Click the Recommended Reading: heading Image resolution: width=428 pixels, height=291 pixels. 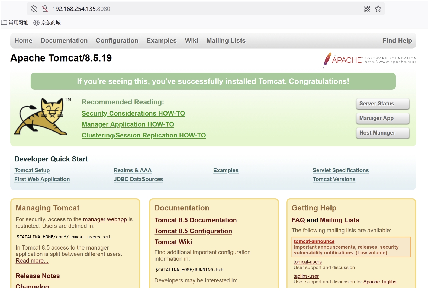(x=123, y=102)
